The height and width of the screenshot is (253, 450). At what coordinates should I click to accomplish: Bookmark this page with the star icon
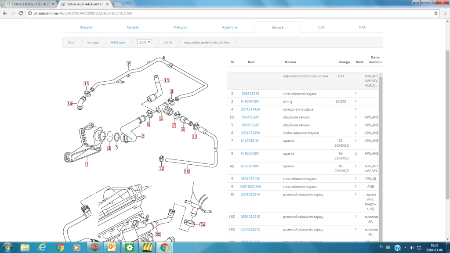[436, 13]
